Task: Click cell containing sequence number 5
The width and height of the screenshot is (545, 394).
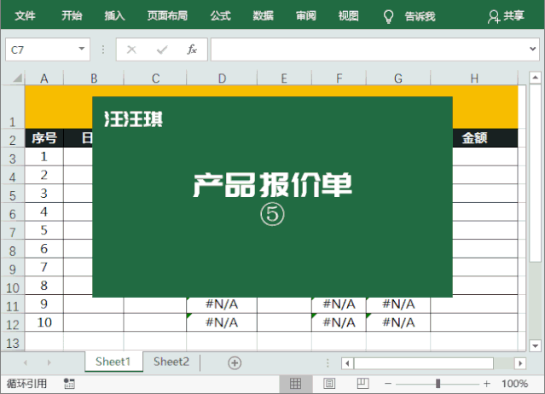Action: point(44,230)
